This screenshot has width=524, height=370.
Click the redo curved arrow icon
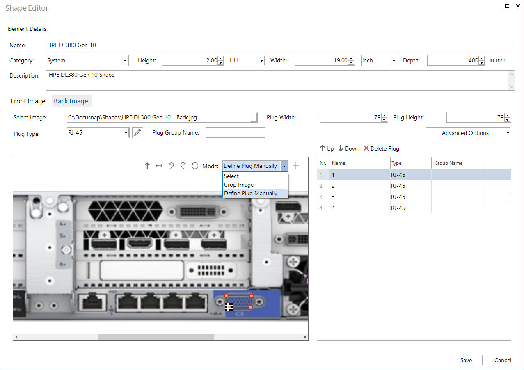(183, 166)
